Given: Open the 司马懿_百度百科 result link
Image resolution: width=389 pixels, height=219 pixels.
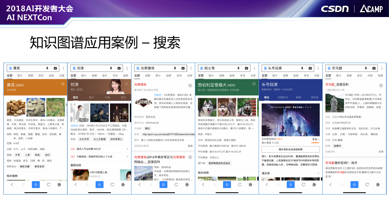Looking at the screenshot, I should [x=337, y=84].
